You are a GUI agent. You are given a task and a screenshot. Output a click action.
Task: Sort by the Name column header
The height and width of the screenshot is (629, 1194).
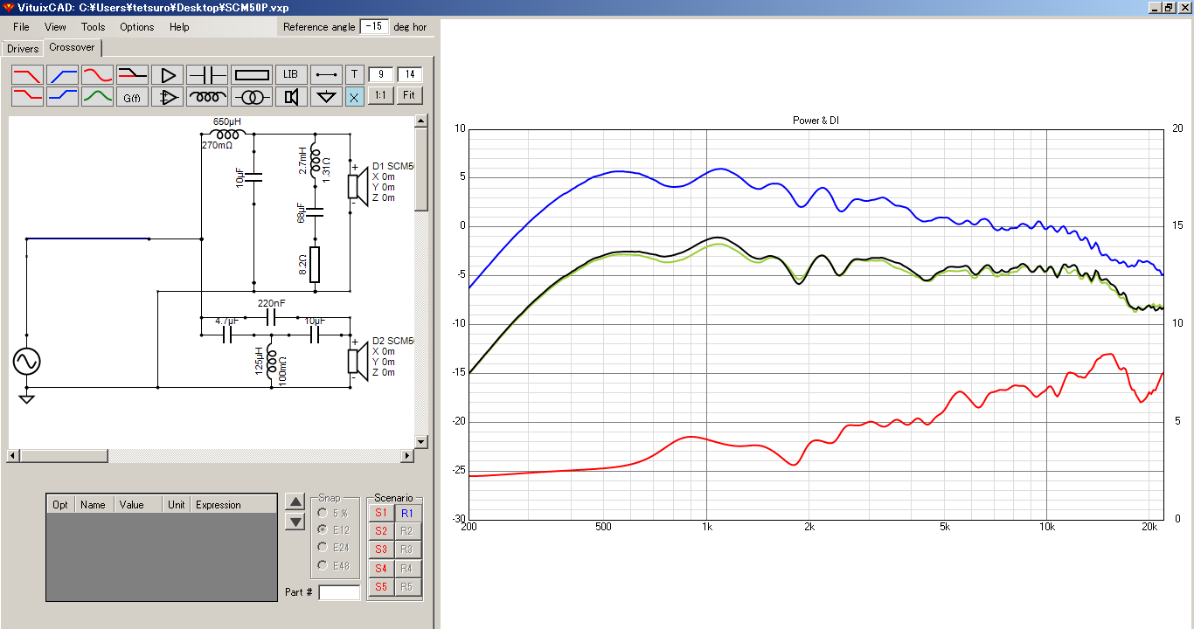[x=94, y=504]
